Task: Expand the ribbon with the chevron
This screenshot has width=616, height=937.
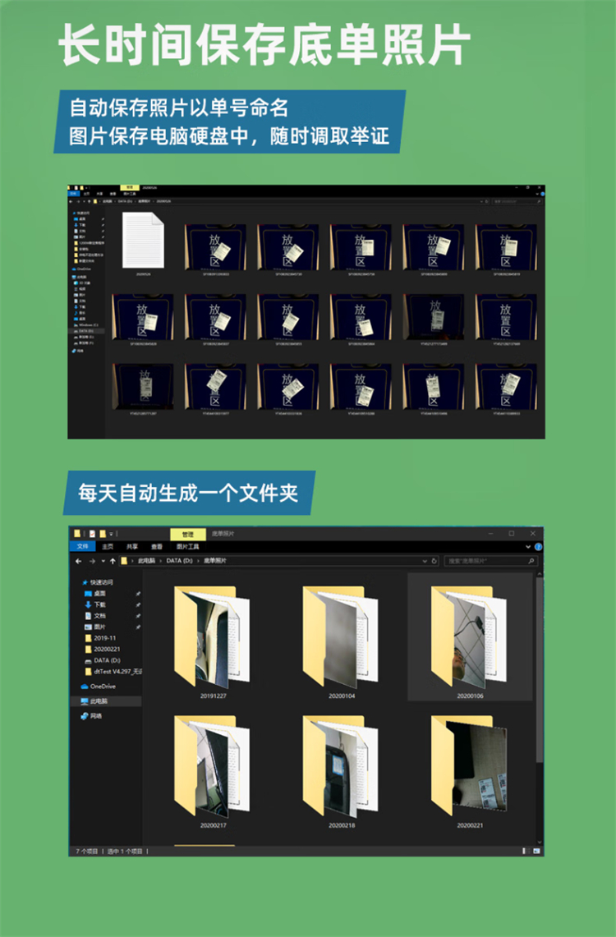Action: tap(528, 546)
